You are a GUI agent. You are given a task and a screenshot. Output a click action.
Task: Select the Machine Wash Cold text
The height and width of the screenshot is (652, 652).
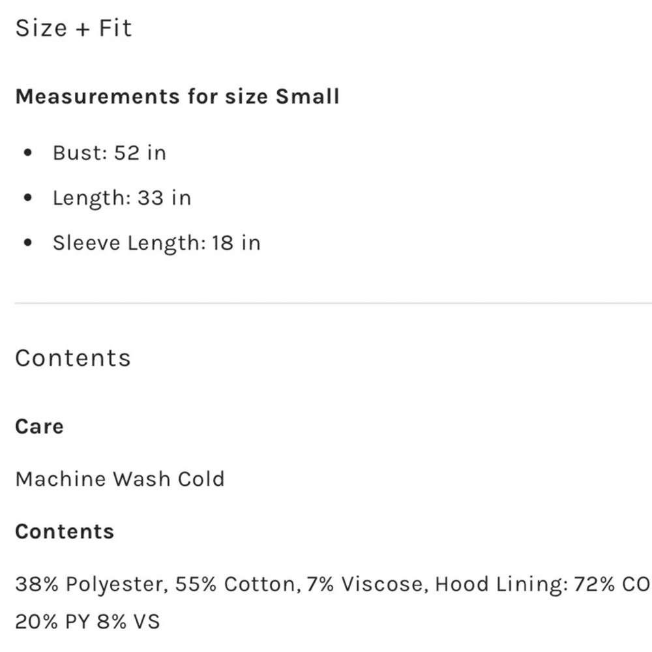(x=120, y=479)
